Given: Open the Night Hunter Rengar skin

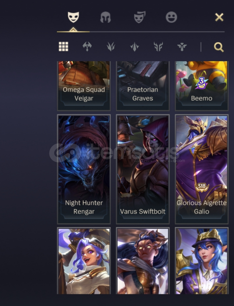Looking at the screenshot, I should click(84, 169).
